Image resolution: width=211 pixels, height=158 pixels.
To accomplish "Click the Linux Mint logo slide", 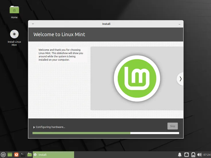I will (x=137, y=78).
